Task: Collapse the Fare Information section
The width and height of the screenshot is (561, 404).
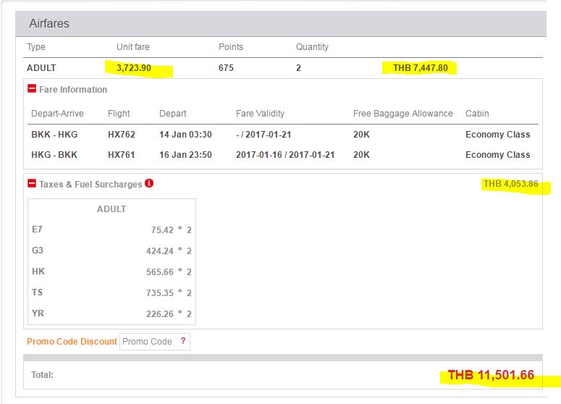Action: [32, 89]
